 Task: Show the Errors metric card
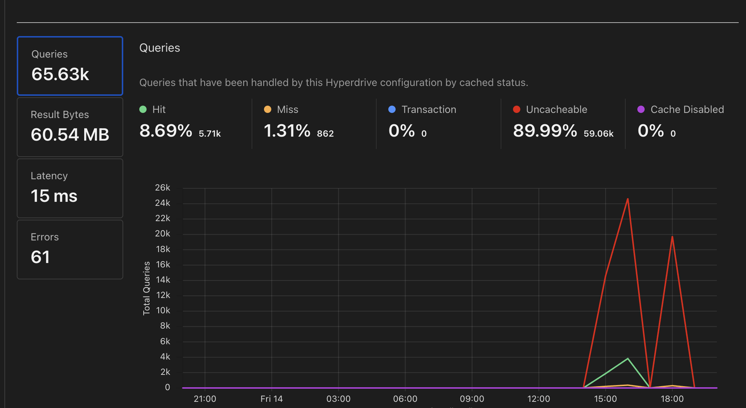[x=70, y=249]
